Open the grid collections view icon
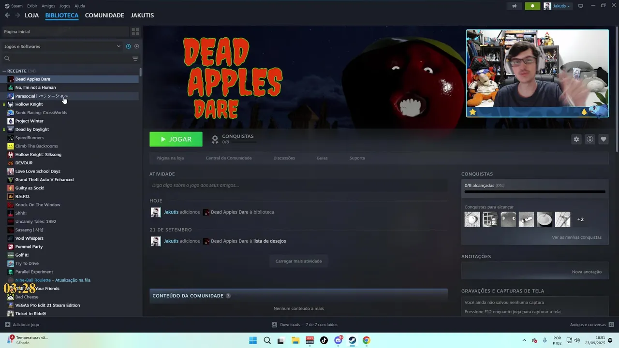The image size is (619, 348). pos(135,31)
